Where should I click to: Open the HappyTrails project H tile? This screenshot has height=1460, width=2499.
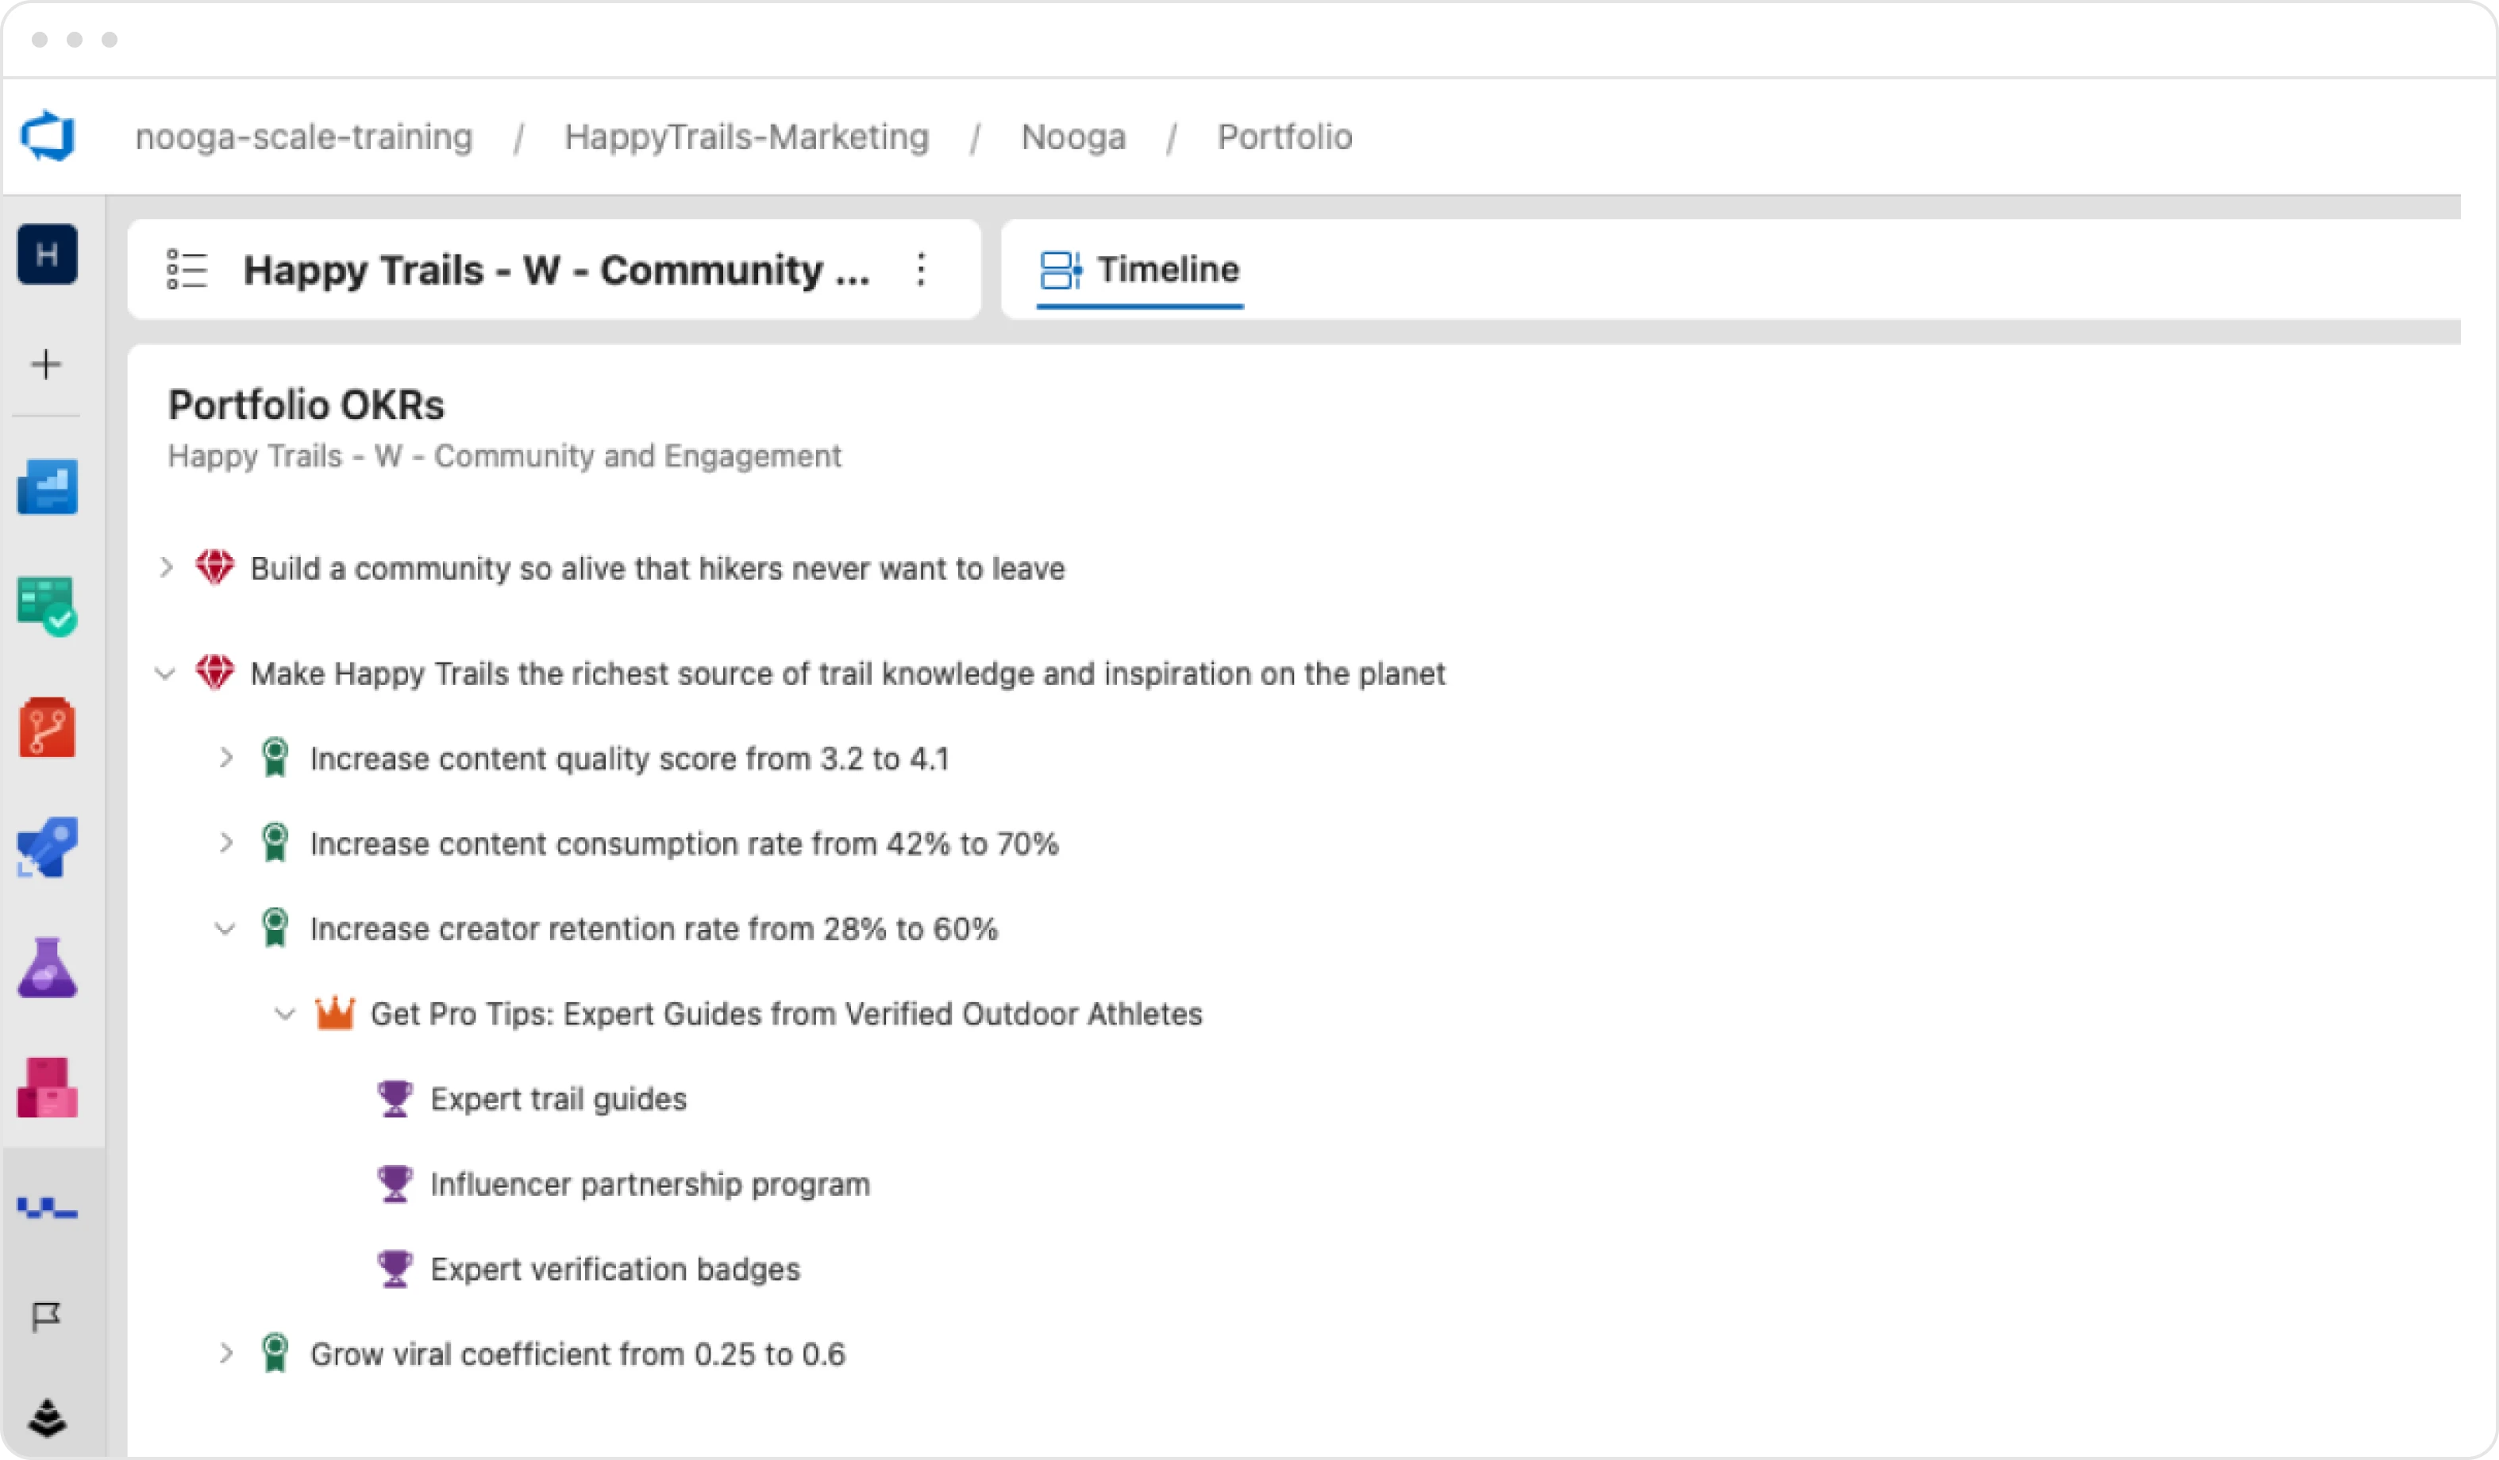click(x=47, y=255)
